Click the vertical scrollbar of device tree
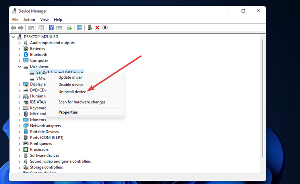 [263, 98]
